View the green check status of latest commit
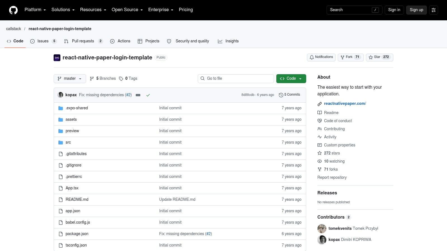 [x=148, y=95]
